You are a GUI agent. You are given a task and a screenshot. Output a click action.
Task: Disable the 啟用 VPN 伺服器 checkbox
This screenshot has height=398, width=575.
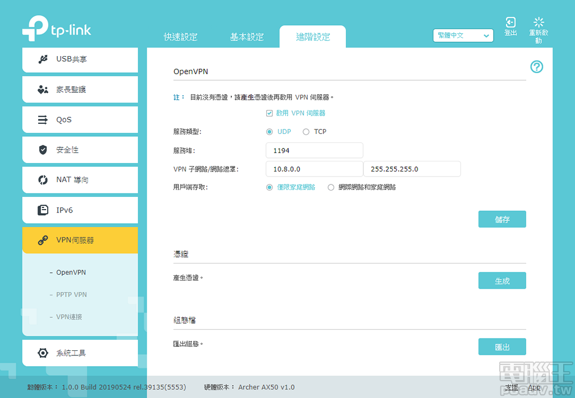270,113
